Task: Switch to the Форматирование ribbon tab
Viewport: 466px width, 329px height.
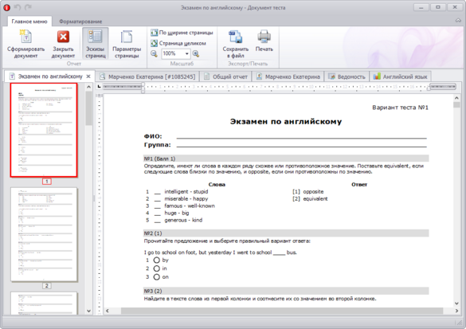Action: pos(80,22)
